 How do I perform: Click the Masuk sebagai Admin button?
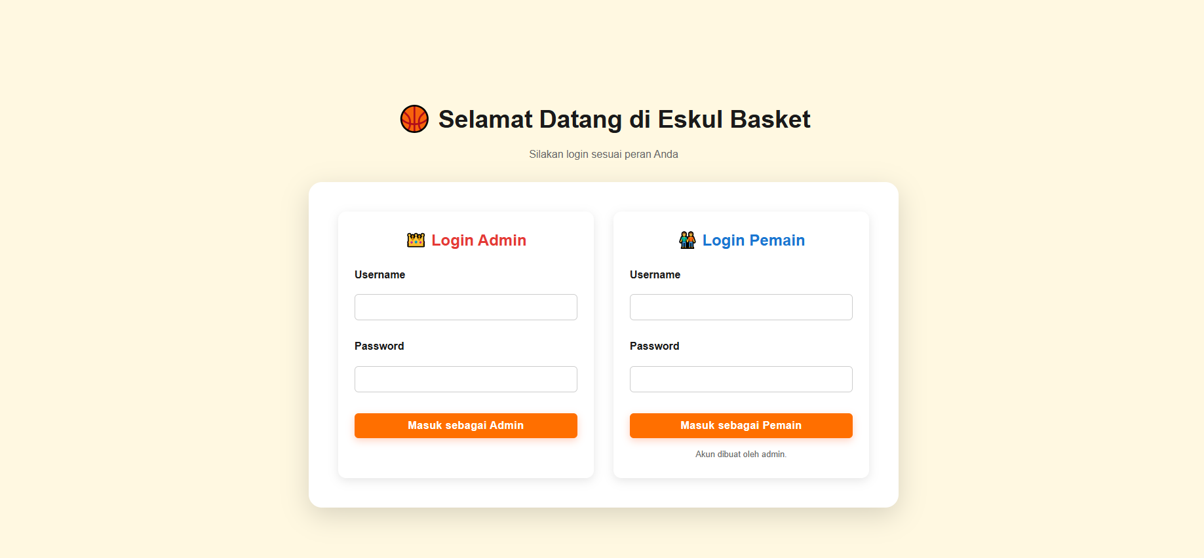click(x=465, y=425)
